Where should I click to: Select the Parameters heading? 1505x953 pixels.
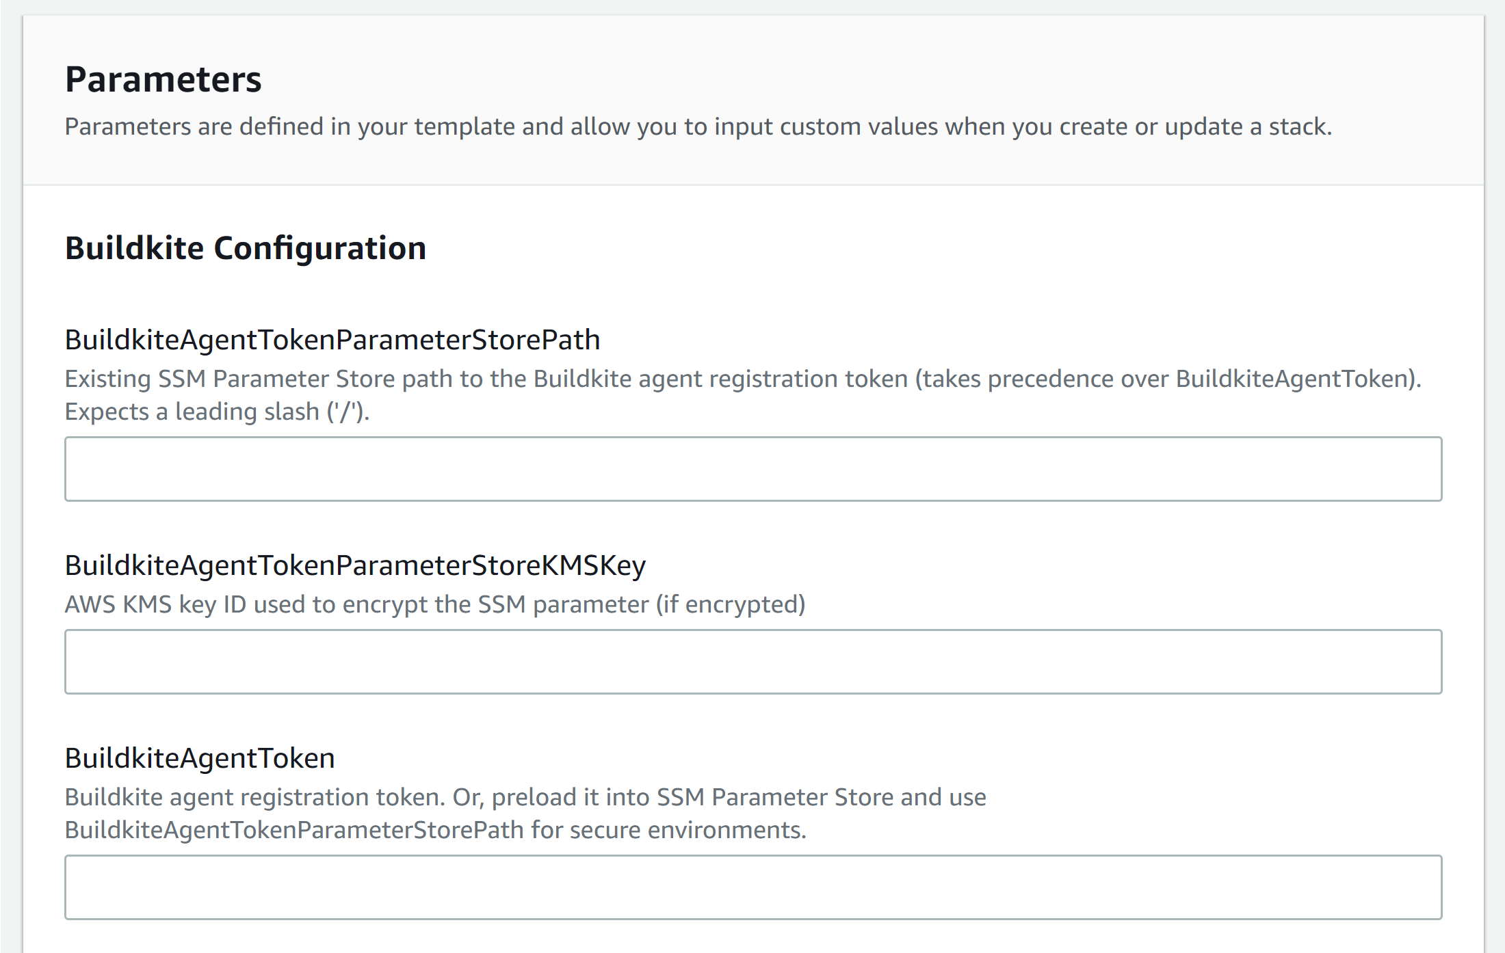click(163, 79)
